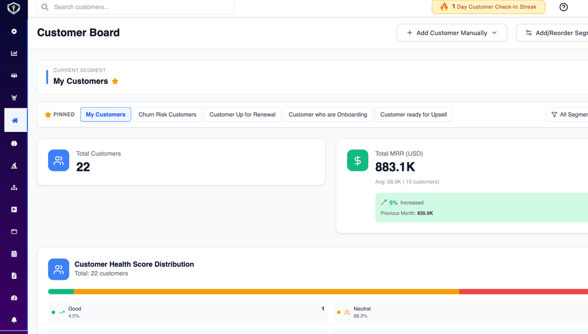588x334 pixels.
Task: Open the Day Customer Check-In Streak badge
Action: (488, 7)
